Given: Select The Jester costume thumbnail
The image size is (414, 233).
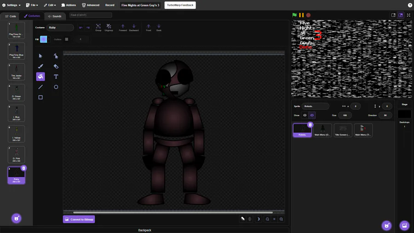Looking at the screenshot, I should 17,71.
